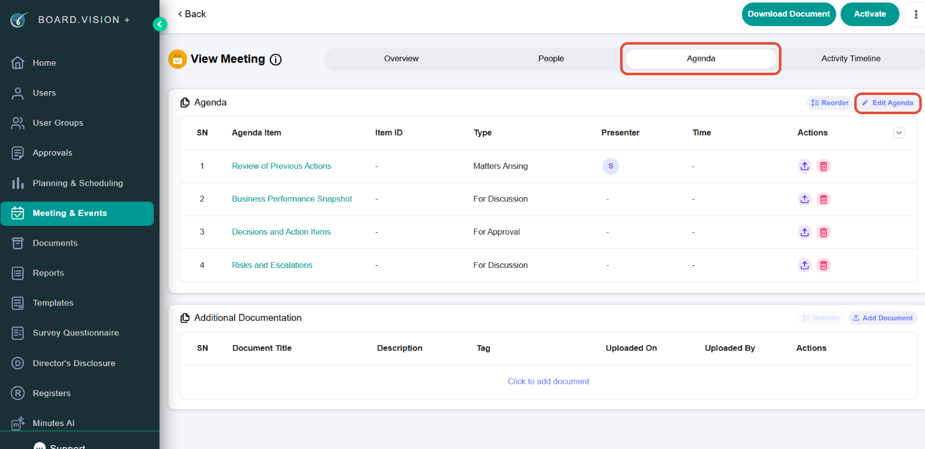Screen dimensions: 925x449
Task: Select the Agenda tab
Action: (701, 59)
